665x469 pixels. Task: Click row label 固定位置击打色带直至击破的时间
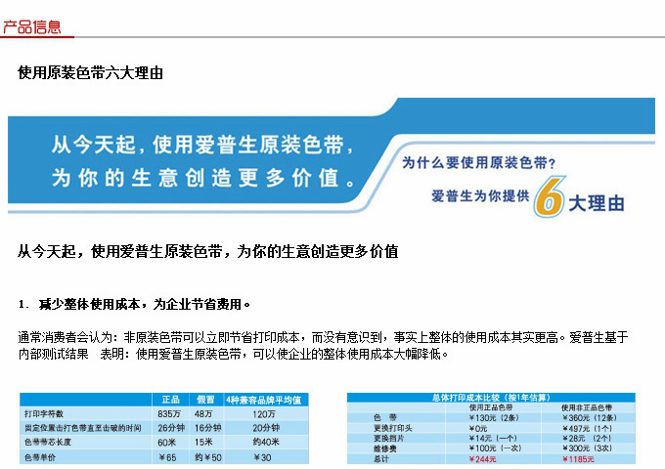(82, 428)
